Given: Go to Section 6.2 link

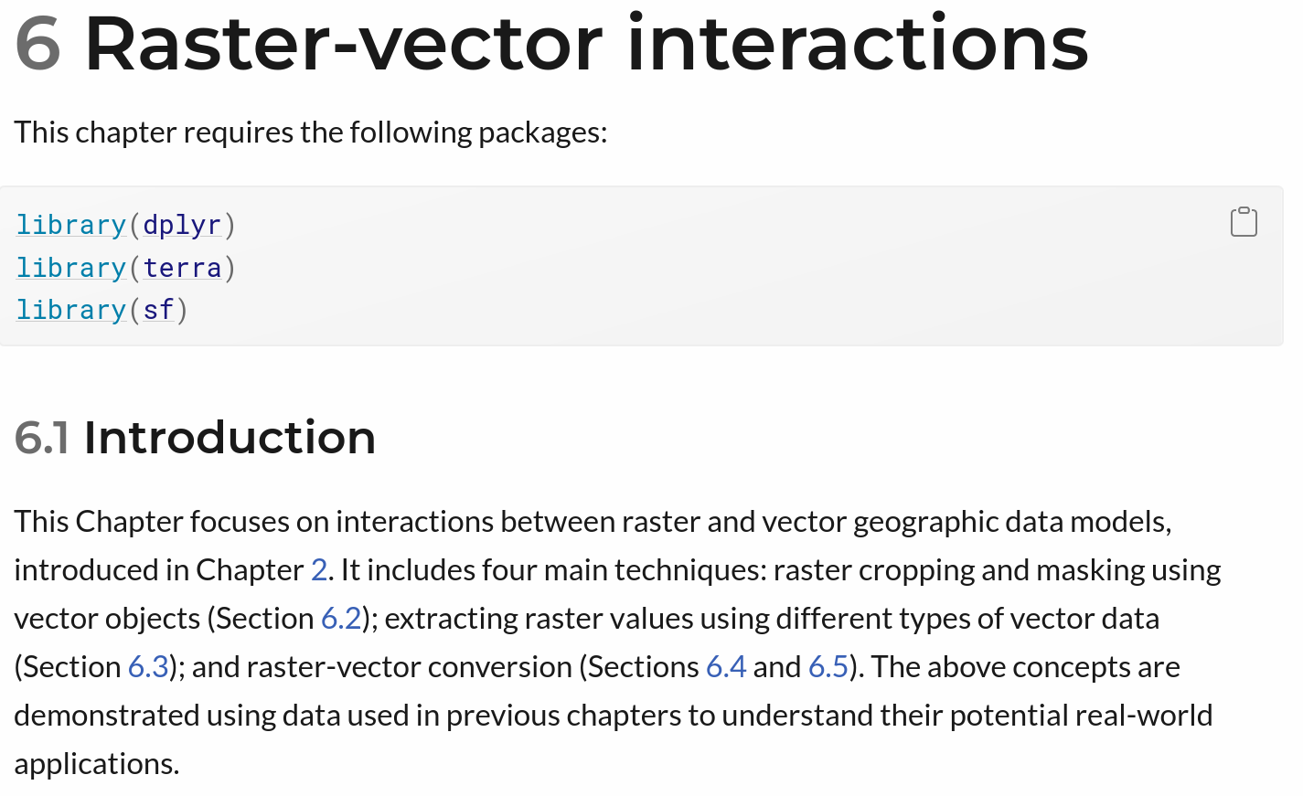Looking at the screenshot, I should [x=341, y=619].
